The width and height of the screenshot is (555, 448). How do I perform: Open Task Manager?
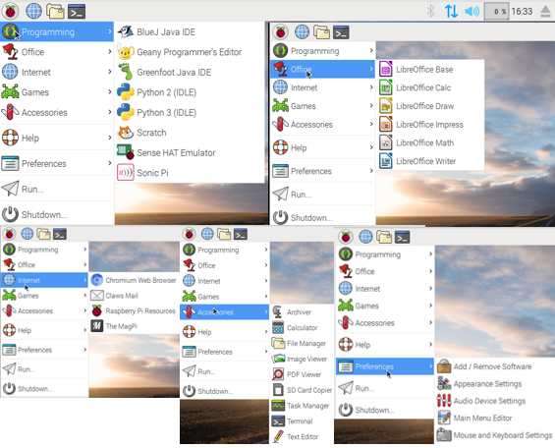[302, 406]
